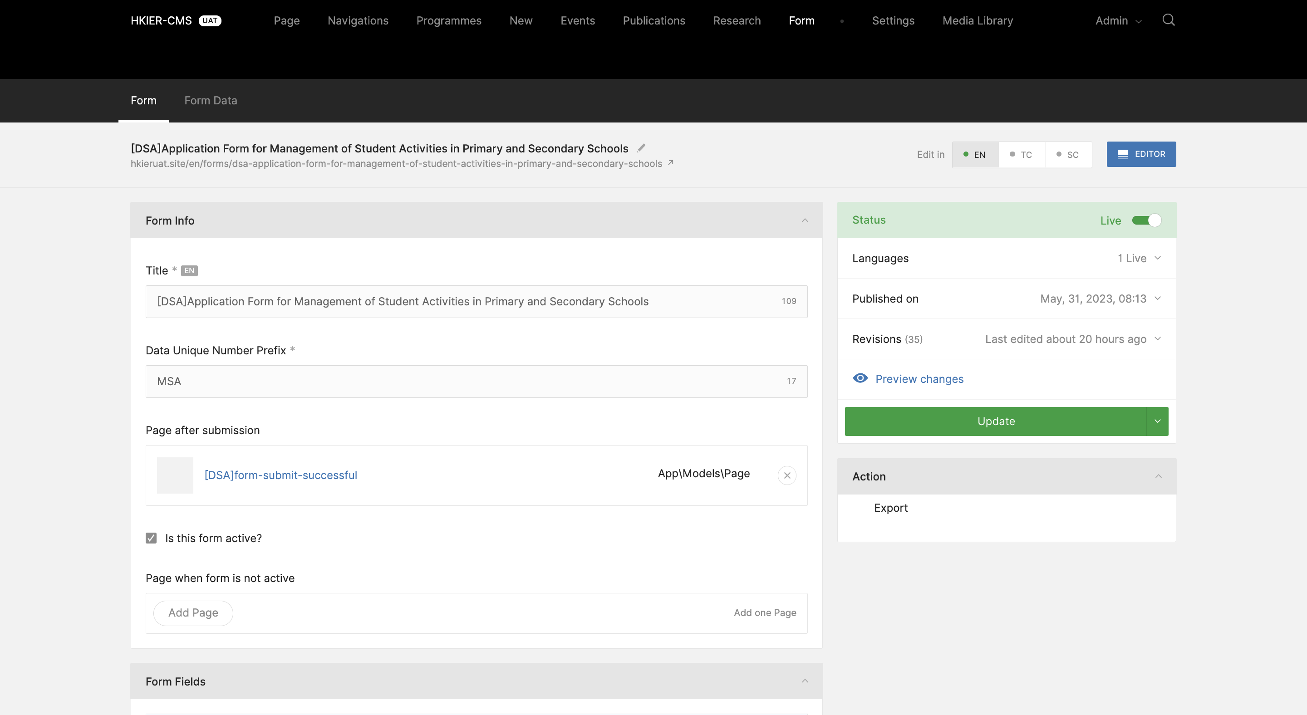Switch editing language to TC
Viewport: 1307px width, 715px height.
pyautogui.click(x=1021, y=155)
